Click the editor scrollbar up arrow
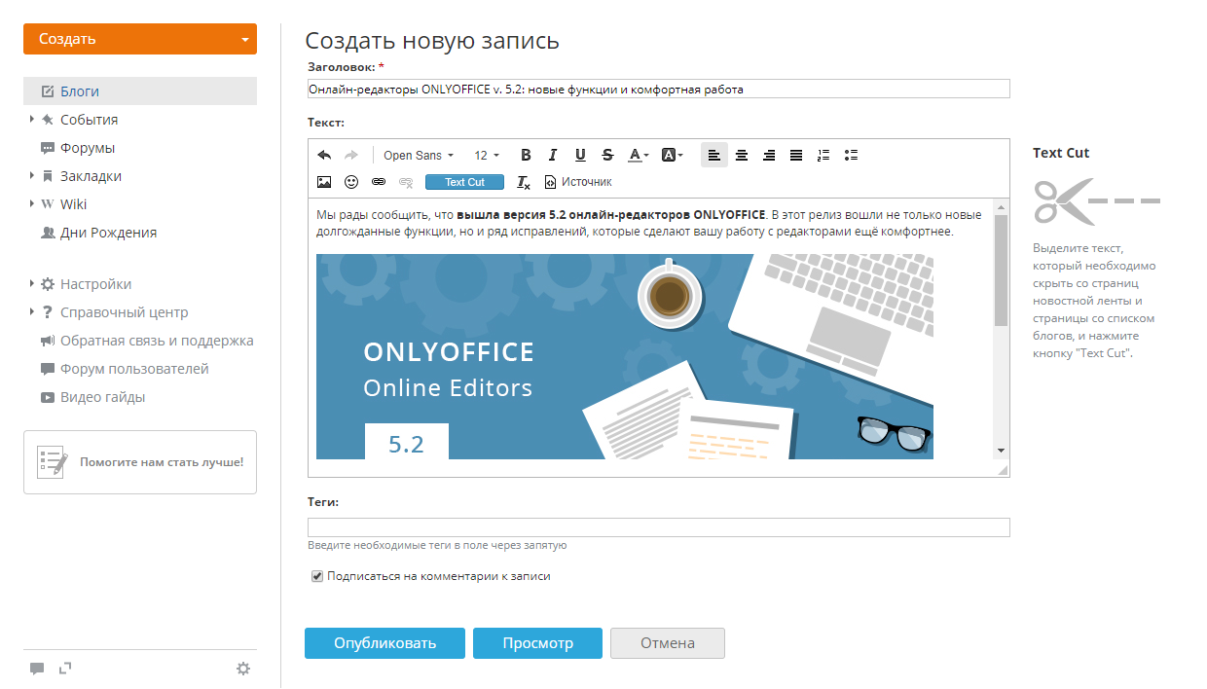The image size is (1207, 689). [x=1001, y=207]
